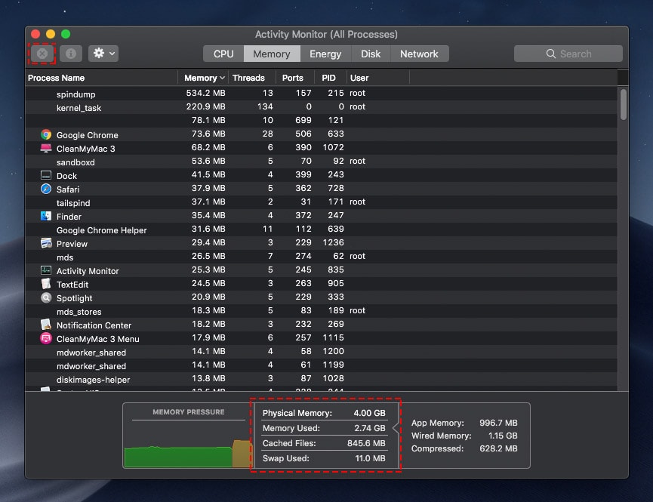Click the Preview app icon
Screen dimensions: 653x502
[46, 243]
